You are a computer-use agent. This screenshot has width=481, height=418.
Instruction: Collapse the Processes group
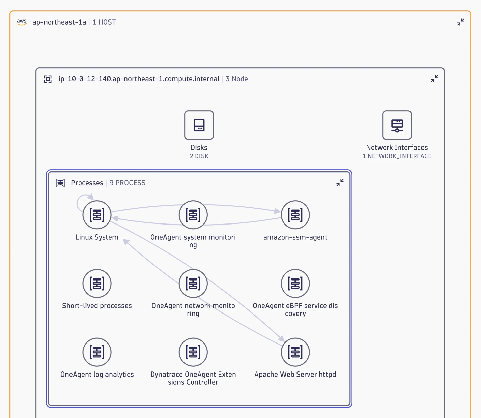[340, 183]
